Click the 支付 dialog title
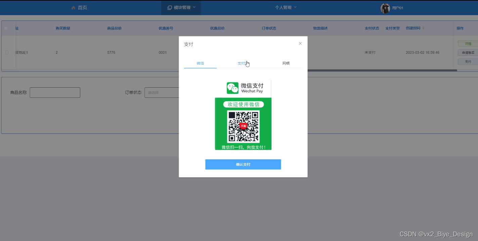The image size is (478, 241). click(188, 44)
